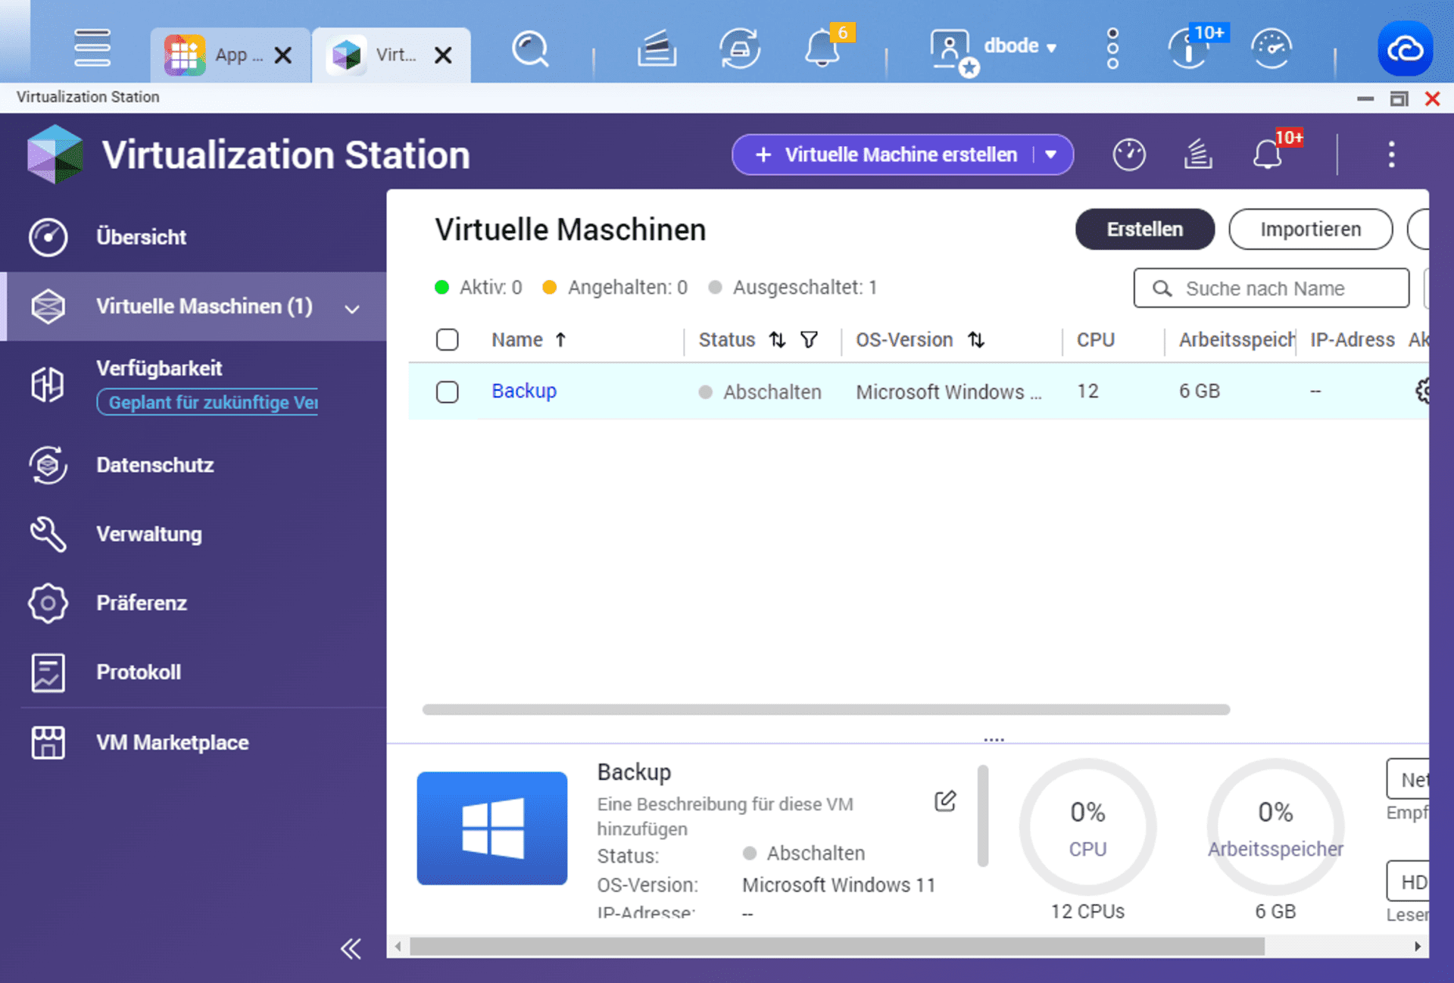Expand the Virtuelle Machine erstellen dropdown arrow

coord(1051,154)
